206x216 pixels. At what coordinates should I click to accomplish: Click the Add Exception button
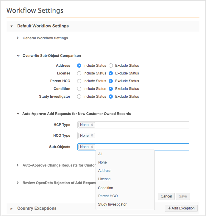tap(181, 208)
